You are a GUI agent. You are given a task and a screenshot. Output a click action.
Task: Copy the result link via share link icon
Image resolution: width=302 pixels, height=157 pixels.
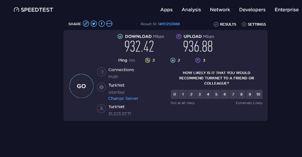tap(86, 23)
